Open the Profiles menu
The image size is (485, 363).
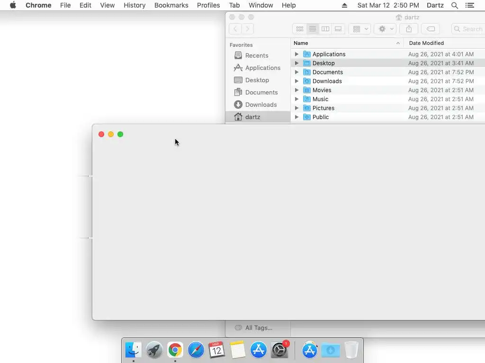click(208, 5)
